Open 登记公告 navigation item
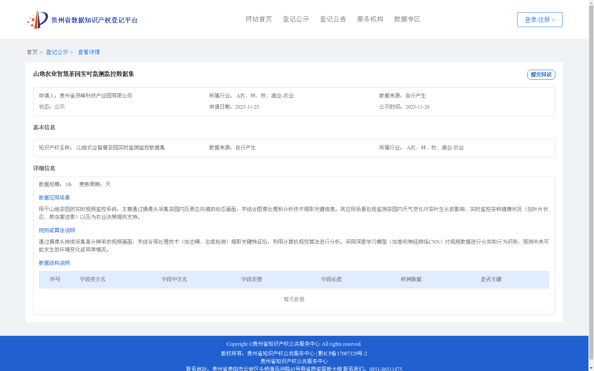594x371 pixels. point(333,19)
